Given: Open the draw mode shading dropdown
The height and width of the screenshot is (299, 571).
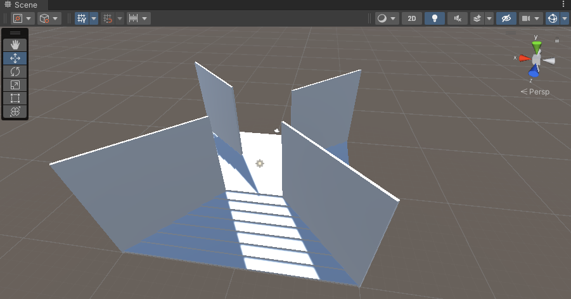Looking at the screenshot, I should (x=387, y=18).
